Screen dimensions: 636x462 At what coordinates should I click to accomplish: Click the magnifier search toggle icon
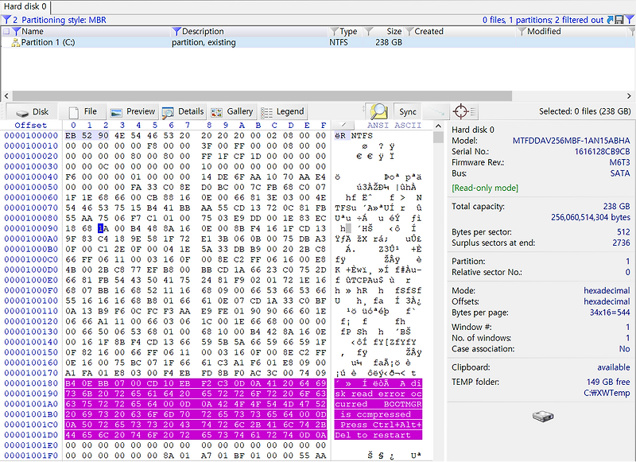378,111
